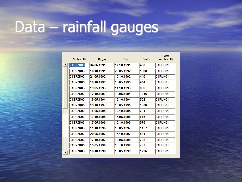Image resolution: width=242 pixels, height=182 pixels.
Task: Select the Value cell 768
Action: pos(147,146)
